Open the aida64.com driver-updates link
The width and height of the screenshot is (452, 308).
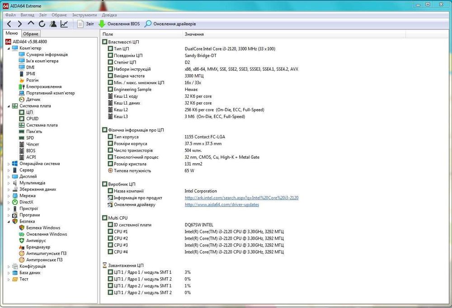[x=221, y=205]
